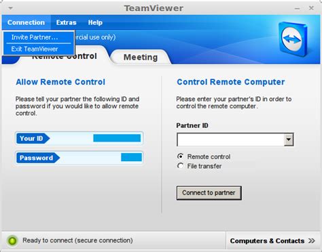Minimize the TeamViewer window
322x252 pixels.
tap(297, 8)
